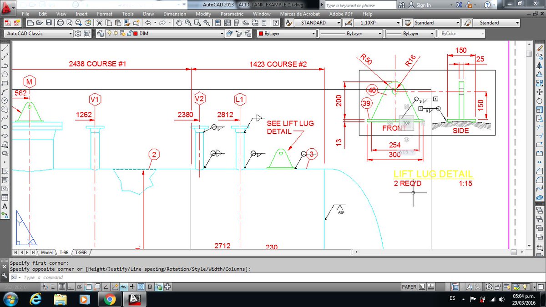Switch to the Model tab

(47, 252)
